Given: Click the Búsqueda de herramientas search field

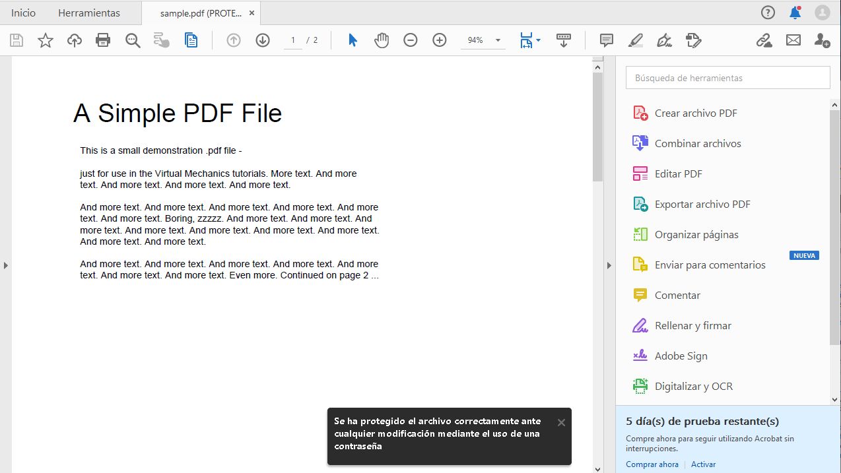Looking at the screenshot, I should pos(727,78).
